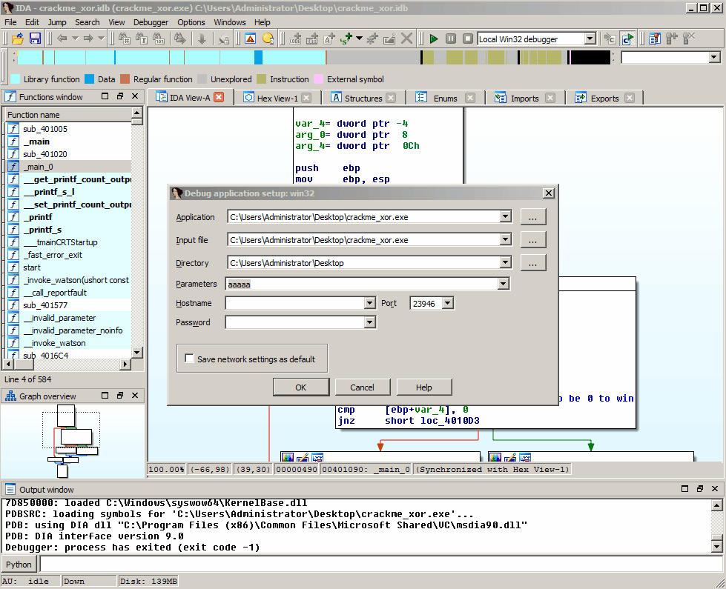
Task: Click the Cancel button in dialog
Action: point(362,387)
